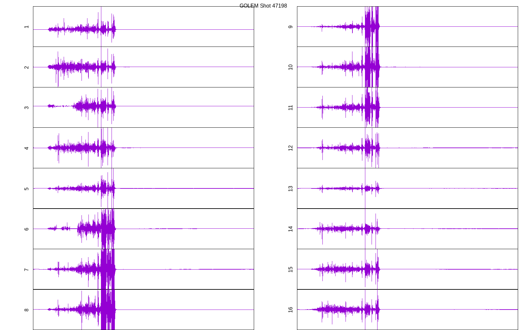Click the y-axis label "9"

tap(290, 27)
